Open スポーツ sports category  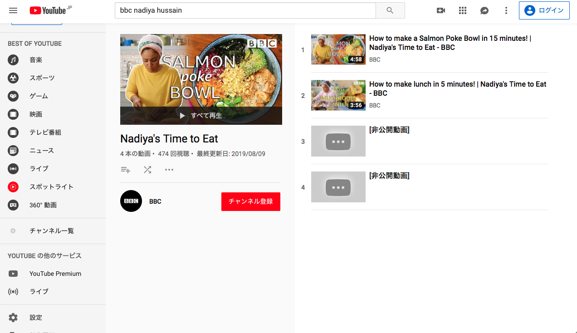pos(53,78)
